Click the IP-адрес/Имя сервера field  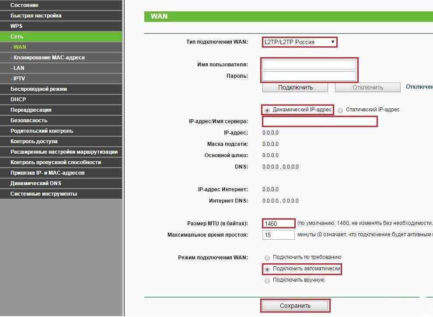pyautogui.click(x=320, y=121)
